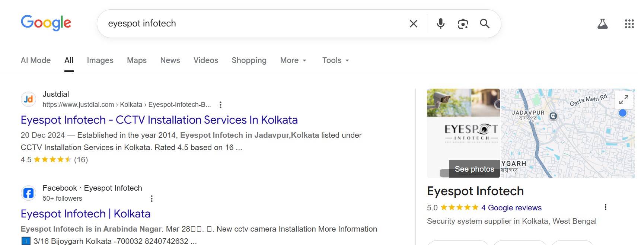Open Eyespot Infotech CCTV Installation Services link
Screen dimensions: 638x245
click(x=159, y=120)
